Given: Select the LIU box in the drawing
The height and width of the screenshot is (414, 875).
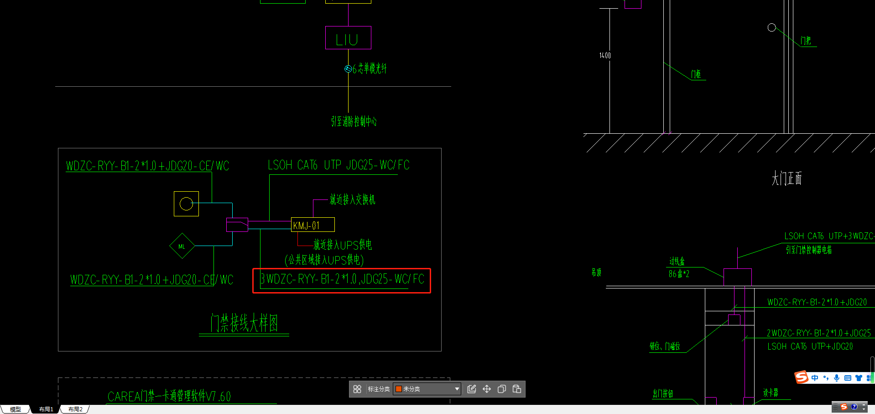Looking at the screenshot, I should pos(348,38).
